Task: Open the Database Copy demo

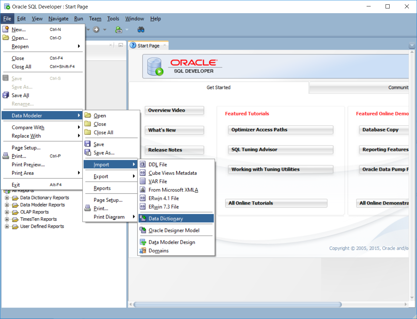Action: click(384, 130)
